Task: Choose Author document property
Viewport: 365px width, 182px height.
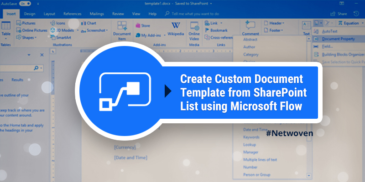Action: point(249,47)
